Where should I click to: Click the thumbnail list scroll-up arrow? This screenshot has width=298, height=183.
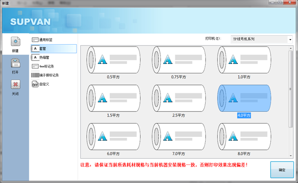(291, 48)
